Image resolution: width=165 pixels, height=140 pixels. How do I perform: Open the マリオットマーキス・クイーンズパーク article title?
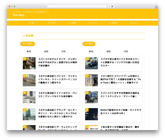[x=57, y=79]
